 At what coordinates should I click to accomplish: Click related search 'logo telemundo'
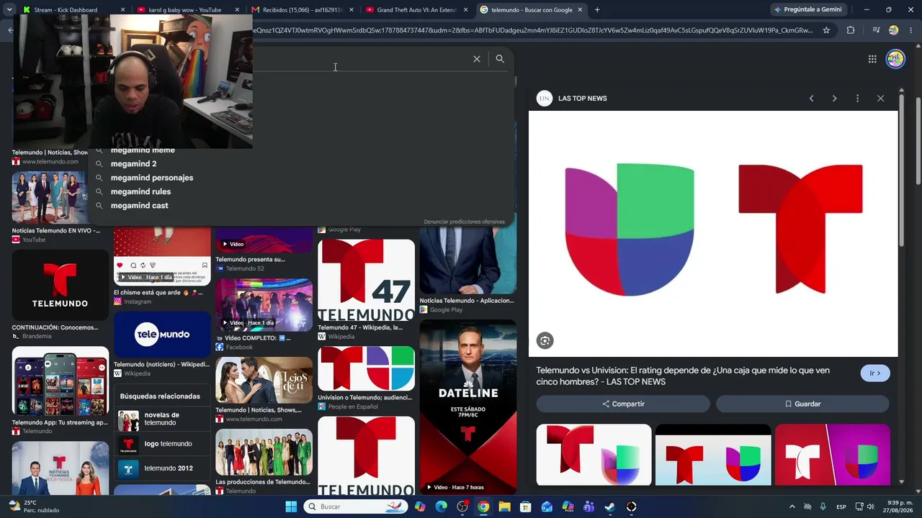tap(162, 445)
